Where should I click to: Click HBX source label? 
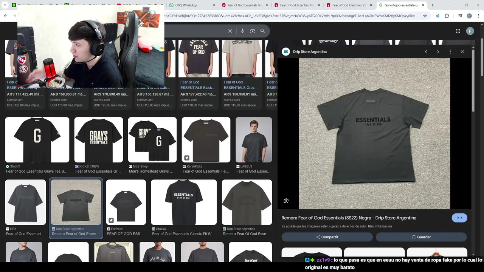pos(13,229)
